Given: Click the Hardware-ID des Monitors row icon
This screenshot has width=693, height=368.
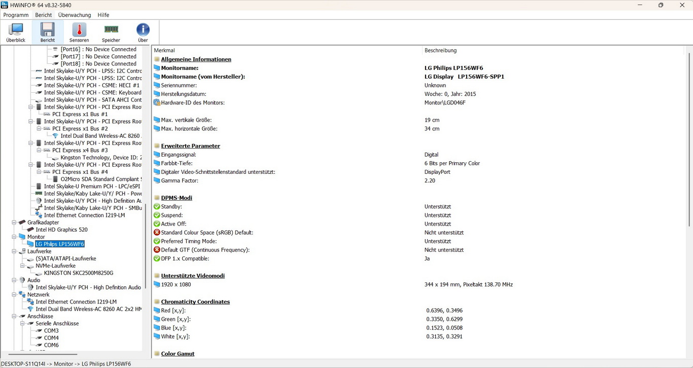Looking at the screenshot, I should point(157,103).
